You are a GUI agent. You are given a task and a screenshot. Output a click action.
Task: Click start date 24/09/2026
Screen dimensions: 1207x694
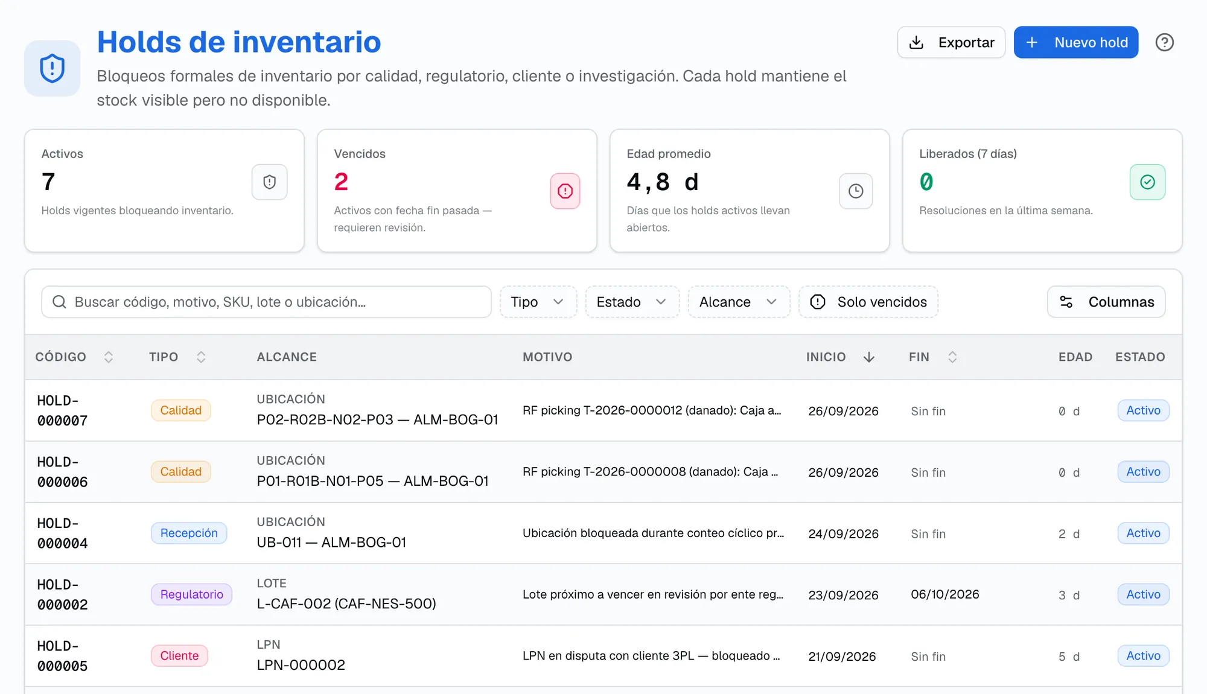click(x=843, y=534)
